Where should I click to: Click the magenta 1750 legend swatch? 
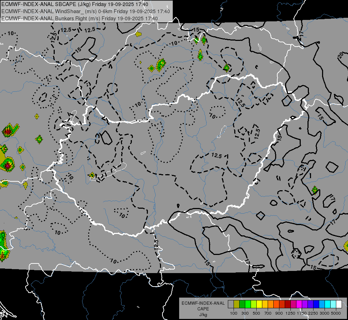(299, 304)
